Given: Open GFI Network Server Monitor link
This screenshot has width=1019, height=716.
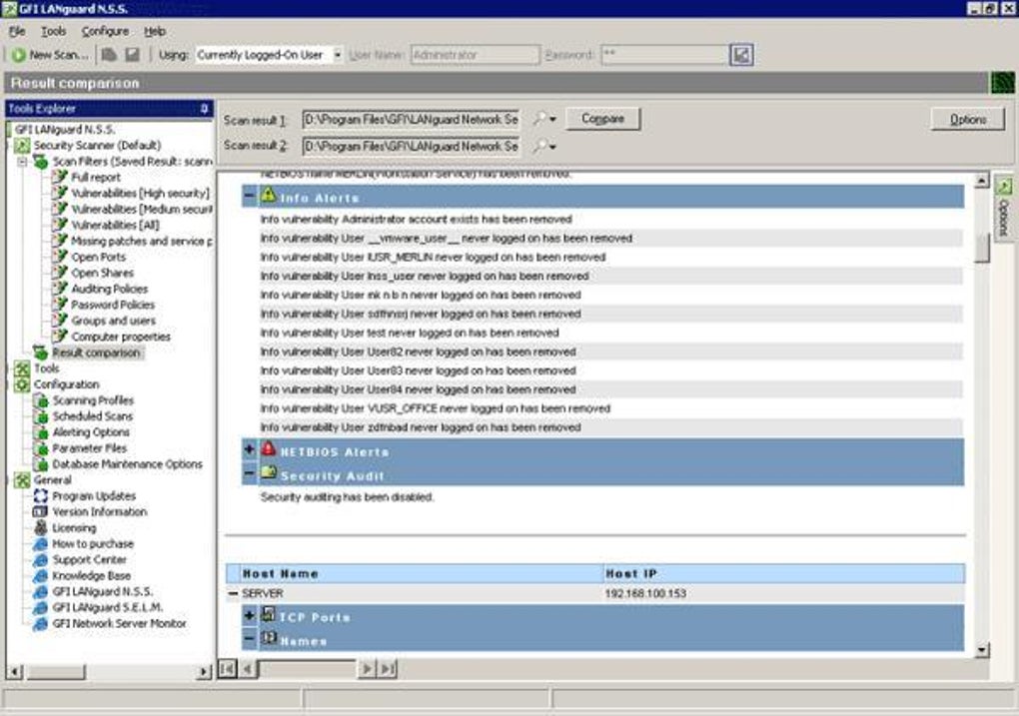Looking at the screenshot, I should (x=119, y=623).
